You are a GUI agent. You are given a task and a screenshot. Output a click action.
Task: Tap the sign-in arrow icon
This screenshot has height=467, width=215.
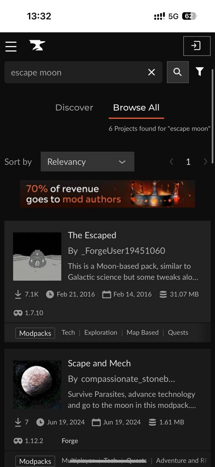(x=197, y=46)
